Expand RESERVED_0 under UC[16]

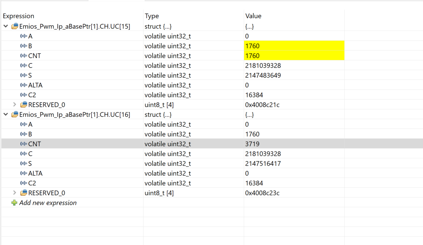pyautogui.click(x=15, y=193)
